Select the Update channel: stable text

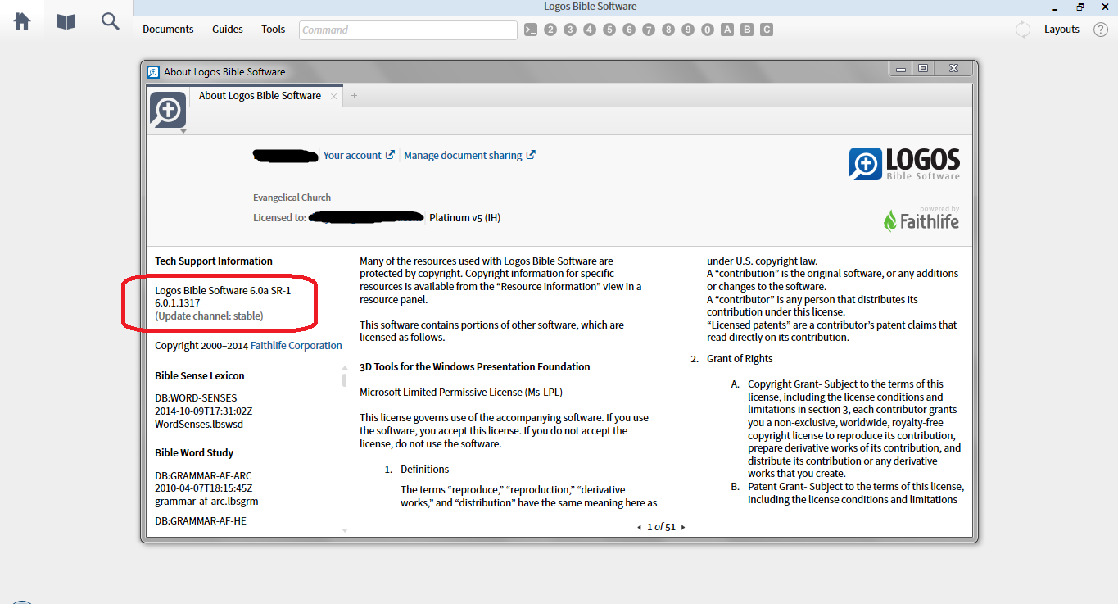tap(209, 316)
